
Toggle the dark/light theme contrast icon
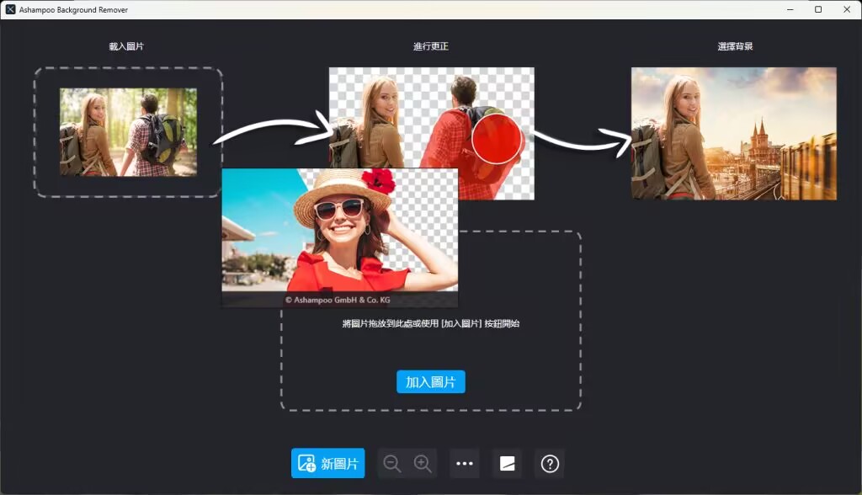(507, 463)
